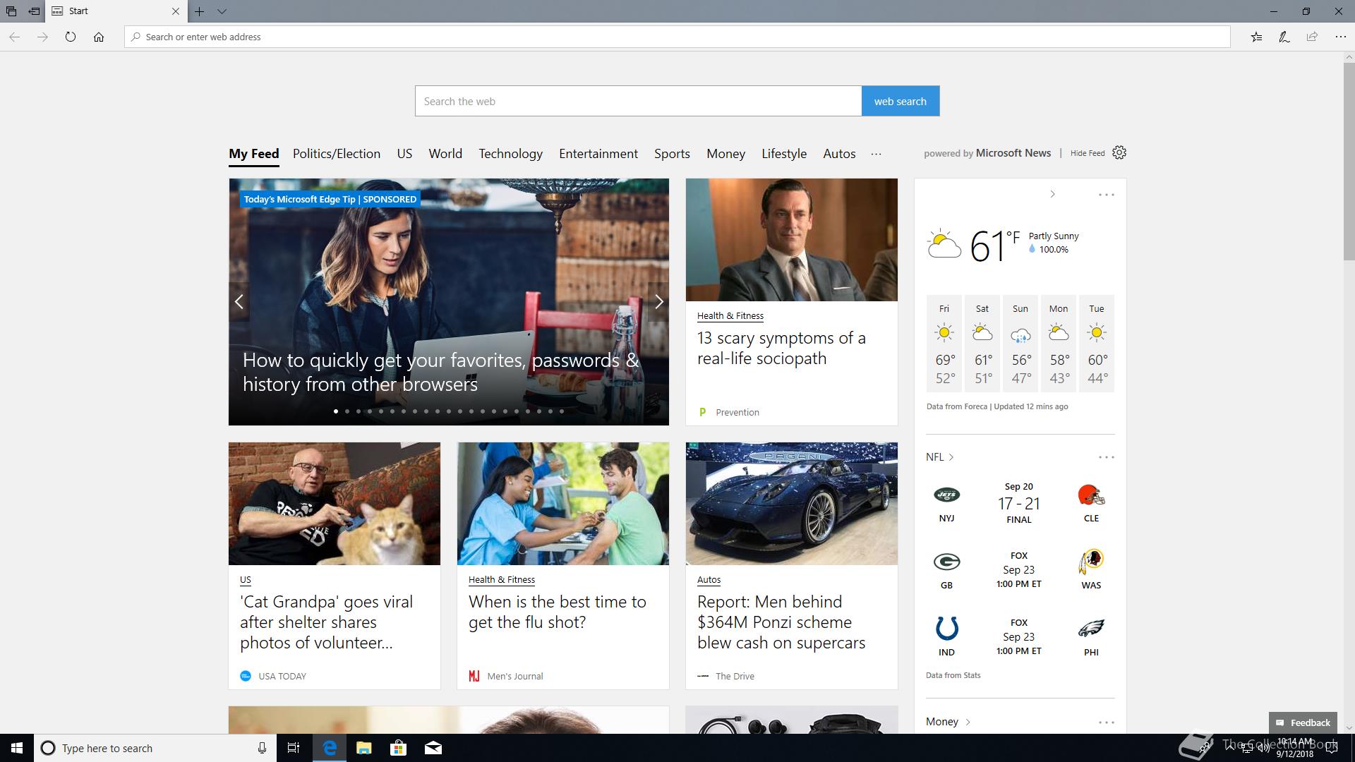Click Cortana microphone icon
Viewport: 1355px width, 762px height.
click(x=262, y=748)
